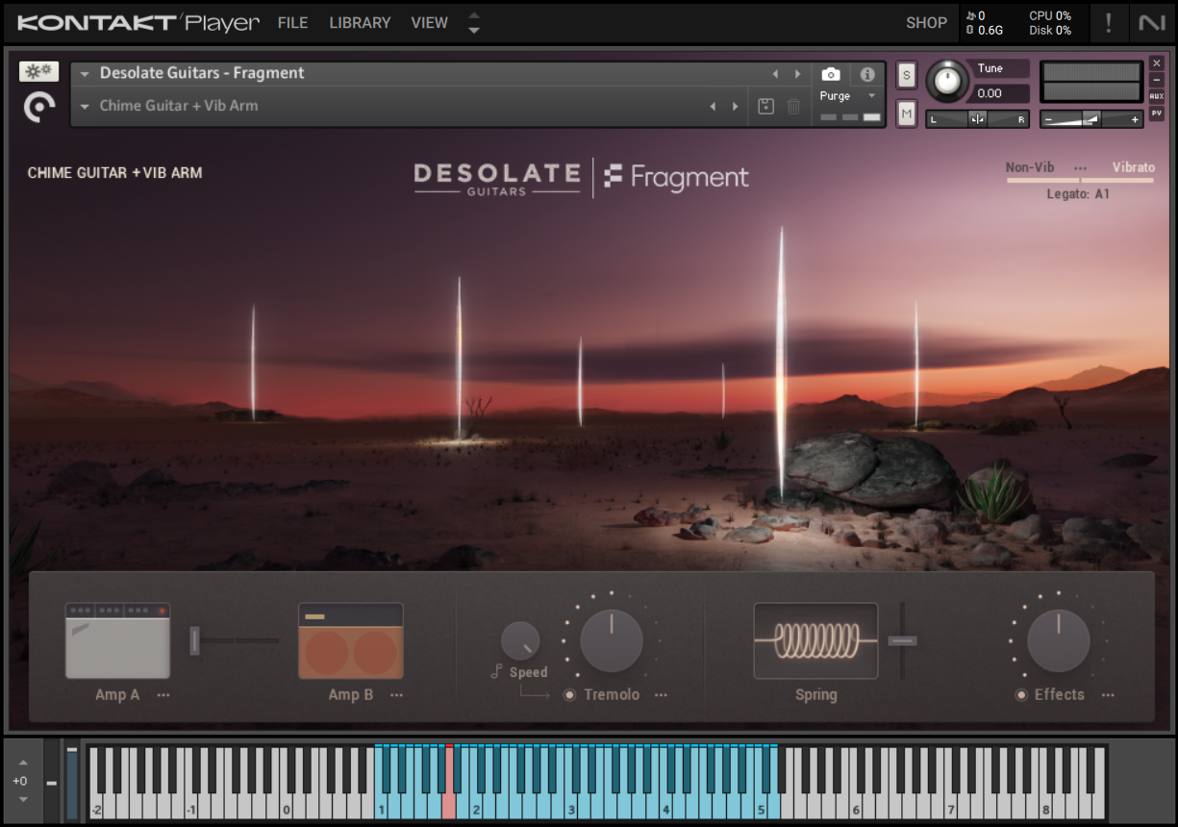Open the VIEW menu
Viewport: 1178px width, 827px height.
click(429, 22)
